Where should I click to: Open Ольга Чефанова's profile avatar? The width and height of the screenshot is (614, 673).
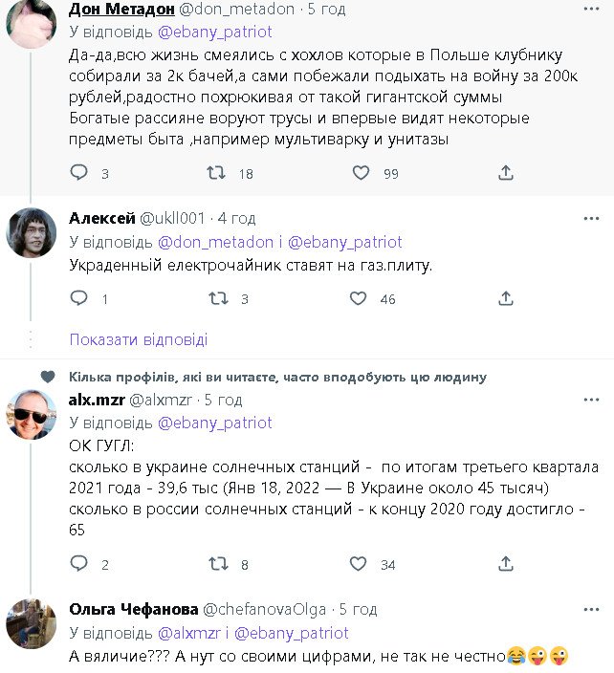click(31, 622)
